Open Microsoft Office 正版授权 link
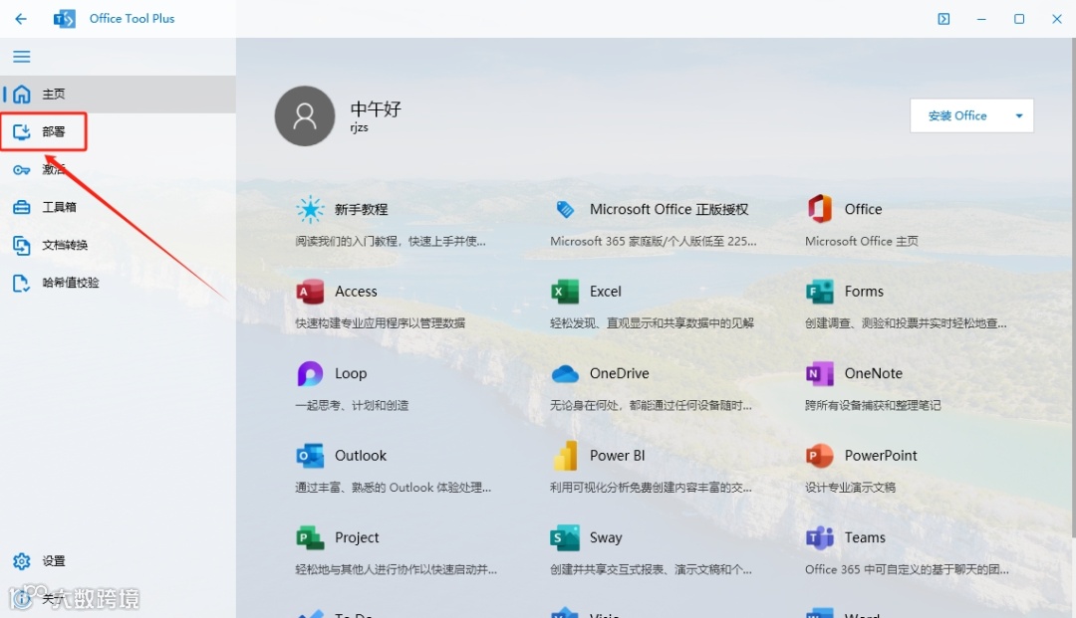1076x618 pixels. click(x=669, y=209)
